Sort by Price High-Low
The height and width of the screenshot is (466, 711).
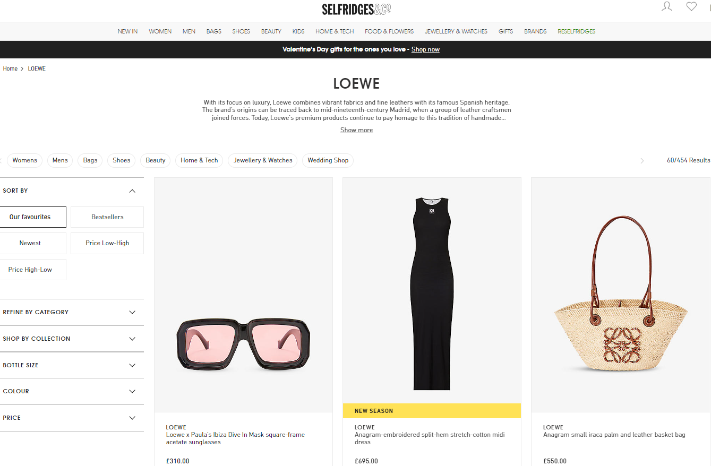(30, 270)
